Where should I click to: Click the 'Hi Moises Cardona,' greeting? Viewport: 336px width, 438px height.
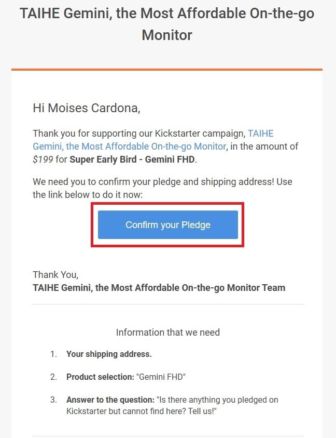(87, 108)
